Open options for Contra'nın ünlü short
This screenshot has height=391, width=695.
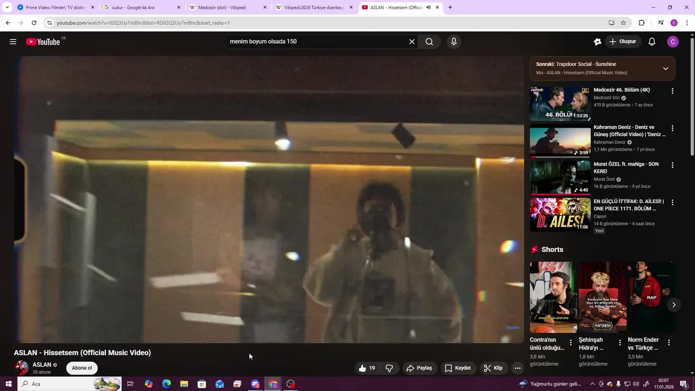[571, 343]
